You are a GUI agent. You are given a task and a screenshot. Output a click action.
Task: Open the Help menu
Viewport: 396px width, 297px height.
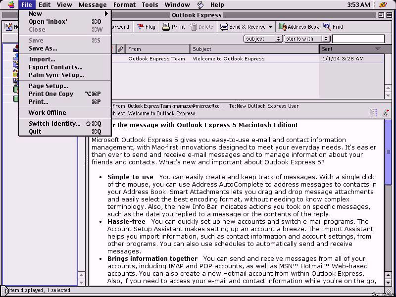[x=217, y=4]
